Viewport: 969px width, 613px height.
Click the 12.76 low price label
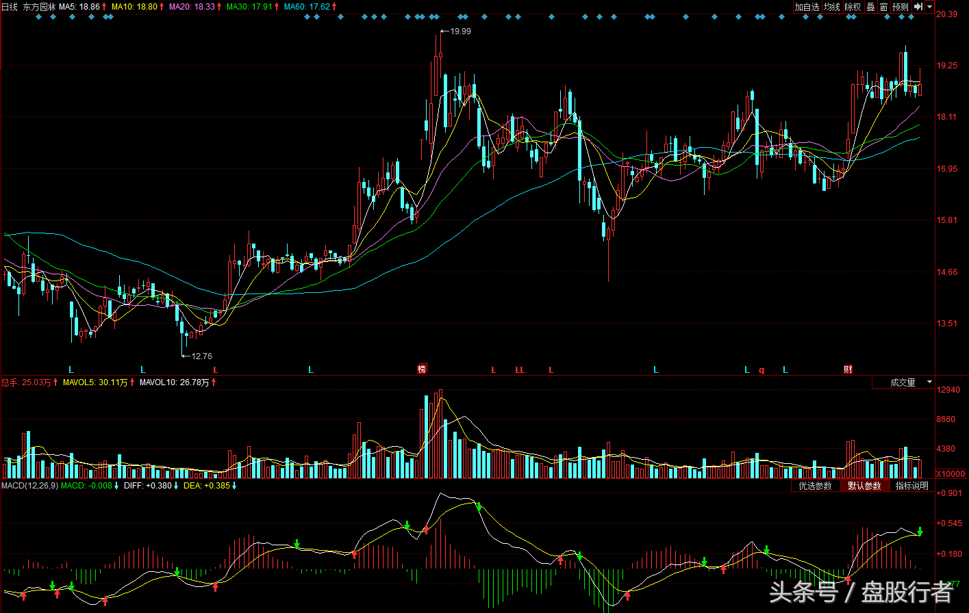[x=201, y=356]
